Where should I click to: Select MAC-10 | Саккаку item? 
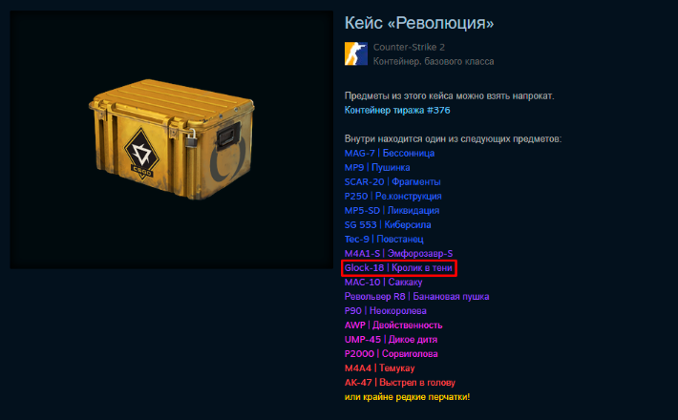click(383, 283)
